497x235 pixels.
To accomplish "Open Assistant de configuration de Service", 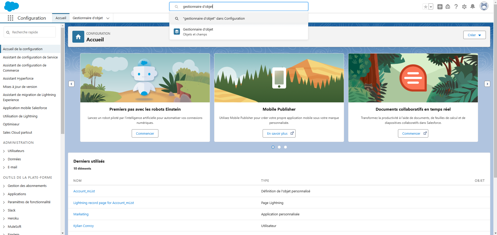I will (x=30, y=57).
